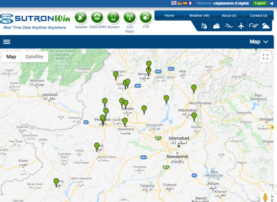
Task: Click the sun-and-cloud weather icon
Action: point(216,26)
